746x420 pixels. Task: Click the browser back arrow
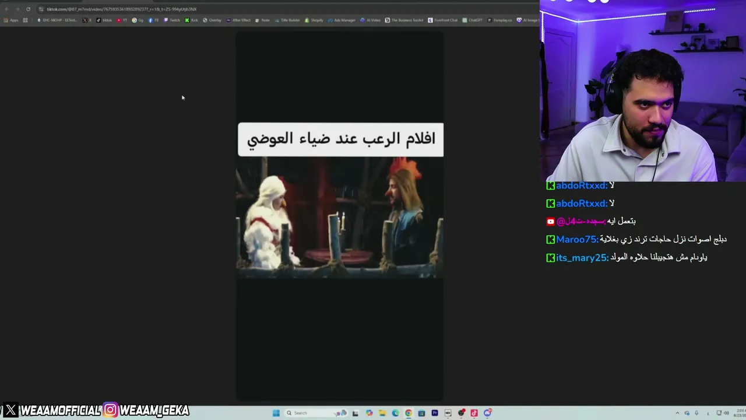(x=6, y=9)
